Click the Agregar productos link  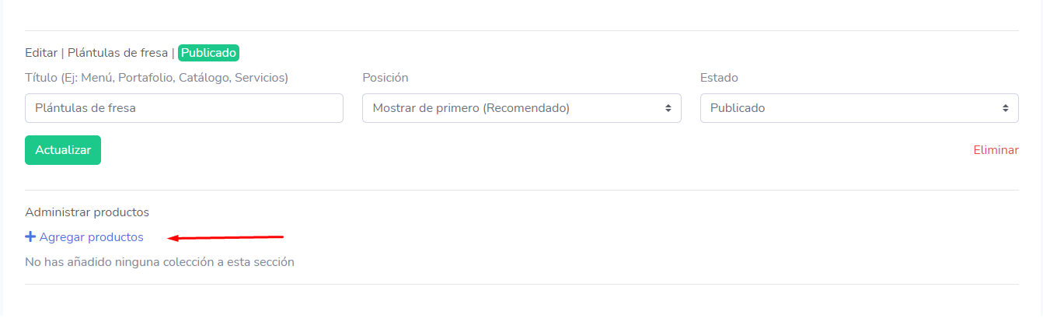(91, 237)
